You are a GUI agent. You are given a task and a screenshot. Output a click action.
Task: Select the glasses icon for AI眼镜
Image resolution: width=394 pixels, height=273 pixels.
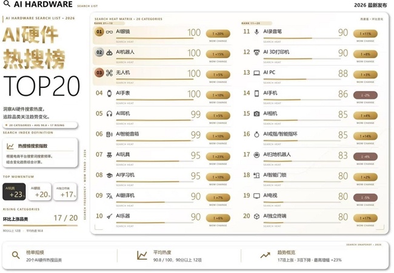coord(109,32)
